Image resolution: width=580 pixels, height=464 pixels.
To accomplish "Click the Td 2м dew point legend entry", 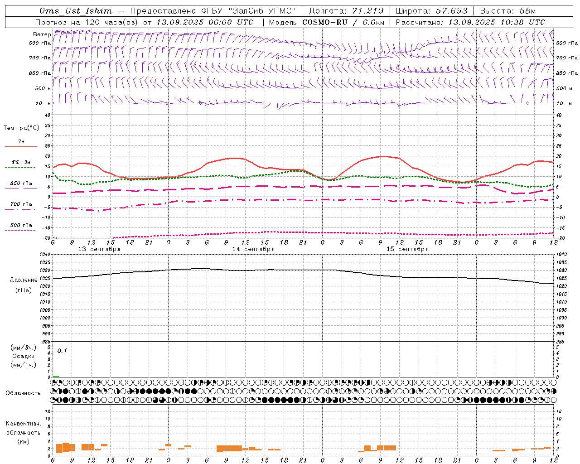I will coord(21,162).
